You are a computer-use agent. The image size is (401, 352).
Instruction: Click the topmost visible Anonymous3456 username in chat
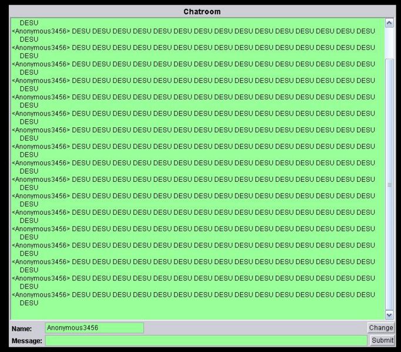[x=41, y=31]
